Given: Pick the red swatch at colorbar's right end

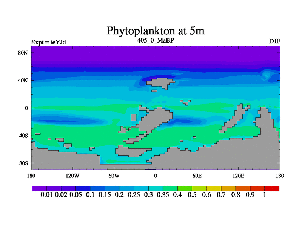Looking at the screenshot, I should (272, 188).
